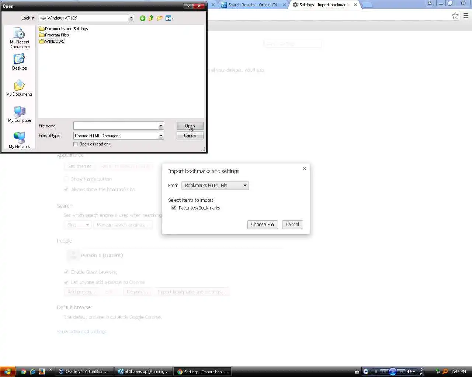
Task: Create a new folder in Open dialog
Action: 160,18
